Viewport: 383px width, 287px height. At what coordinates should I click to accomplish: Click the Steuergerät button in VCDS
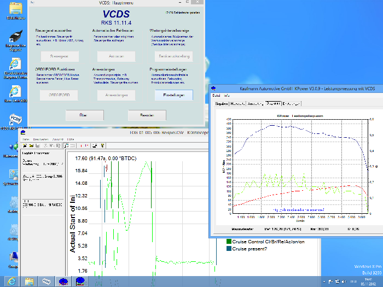(60, 56)
